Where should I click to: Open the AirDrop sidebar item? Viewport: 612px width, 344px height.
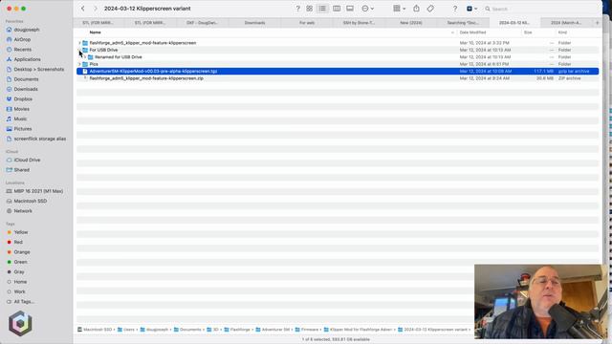[x=22, y=39]
